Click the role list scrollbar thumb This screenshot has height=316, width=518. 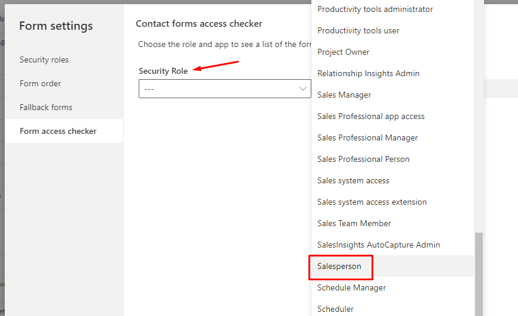pos(479,274)
